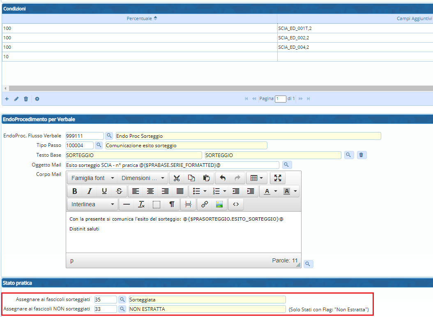Open lookup for fascicoli NON sorteggiati state
The image size is (433, 317).
pyautogui.click(x=122, y=309)
